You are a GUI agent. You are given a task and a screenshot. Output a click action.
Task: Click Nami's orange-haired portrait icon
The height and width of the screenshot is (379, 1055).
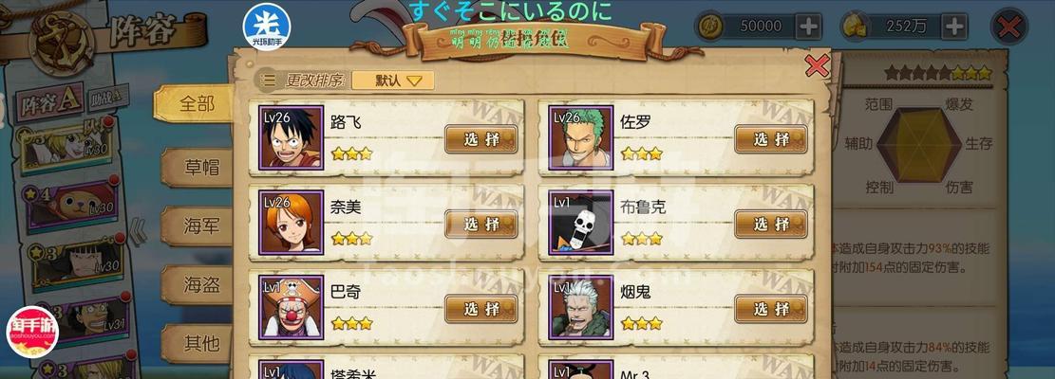[x=292, y=222]
